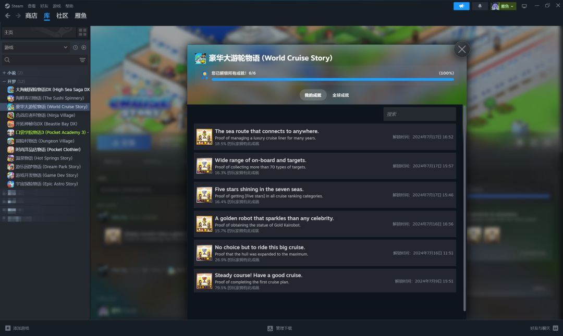Click the 'Five stars shining' achievement icon

(204, 195)
